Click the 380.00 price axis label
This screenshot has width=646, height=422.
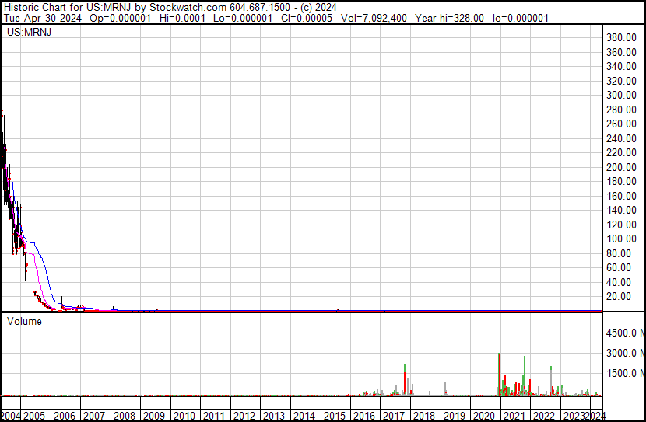click(x=622, y=37)
